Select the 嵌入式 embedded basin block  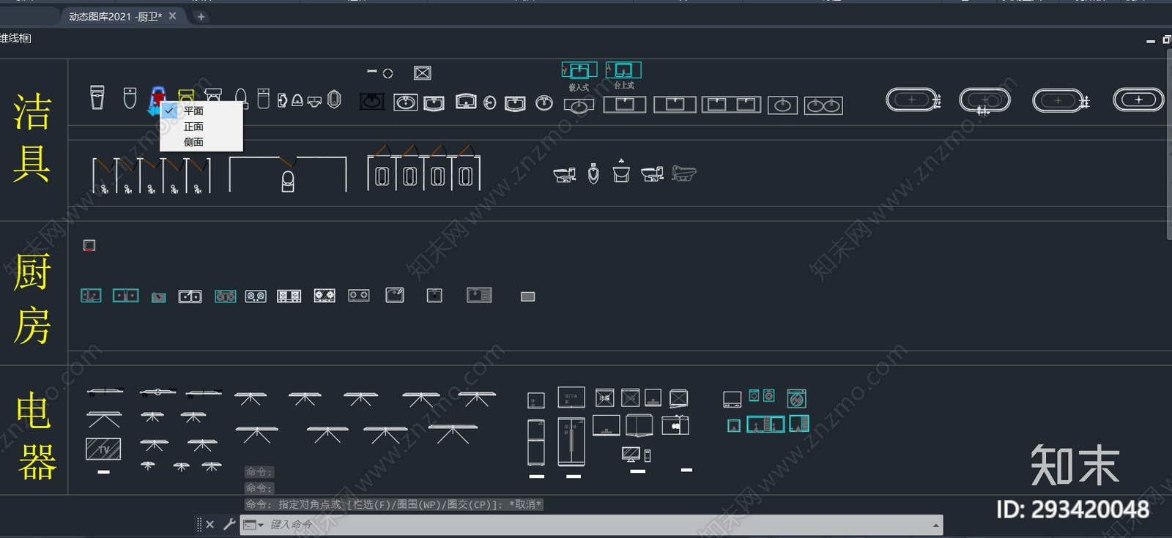pos(579,70)
